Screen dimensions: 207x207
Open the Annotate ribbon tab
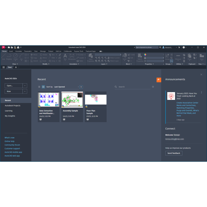point(19,51)
